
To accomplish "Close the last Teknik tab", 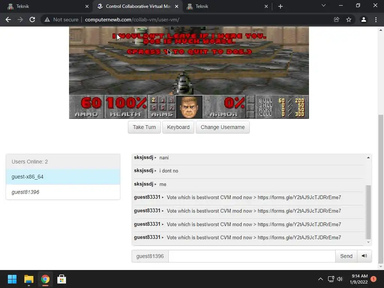I will click(266, 6).
